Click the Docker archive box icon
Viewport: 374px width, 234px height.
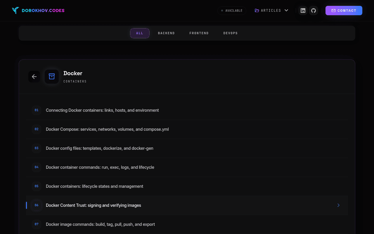[x=52, y=77]
